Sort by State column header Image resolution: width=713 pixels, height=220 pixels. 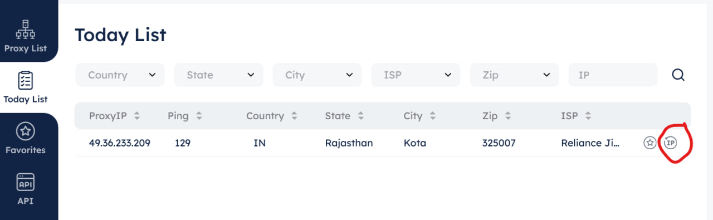(344, 116)
